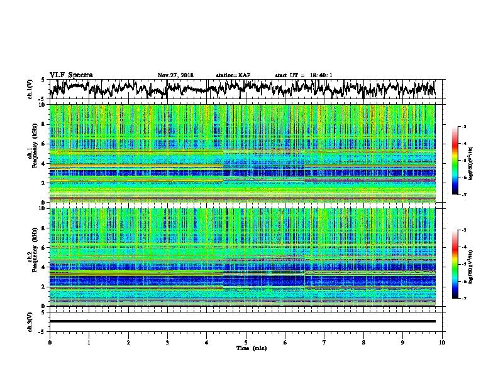Click the '-3' label on lower color bar
Screen dimensions: 498x384
pos(463,230)
